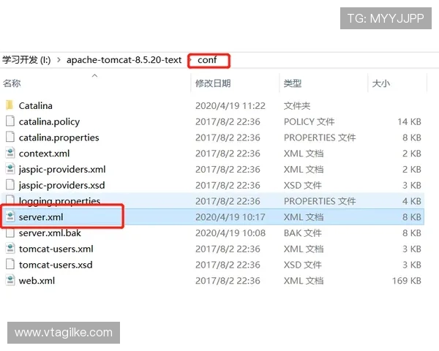Click PROPERTIES 文件 type of catalina.properties

320,137
